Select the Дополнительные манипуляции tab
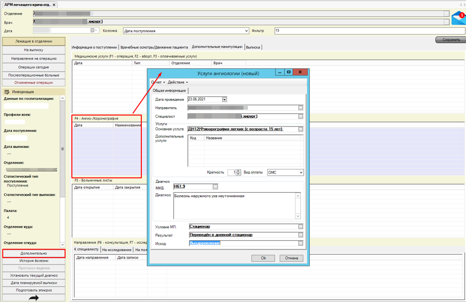The height and width of the screenshot is (302, 466). pyautogui.click(x=217, y=47)
